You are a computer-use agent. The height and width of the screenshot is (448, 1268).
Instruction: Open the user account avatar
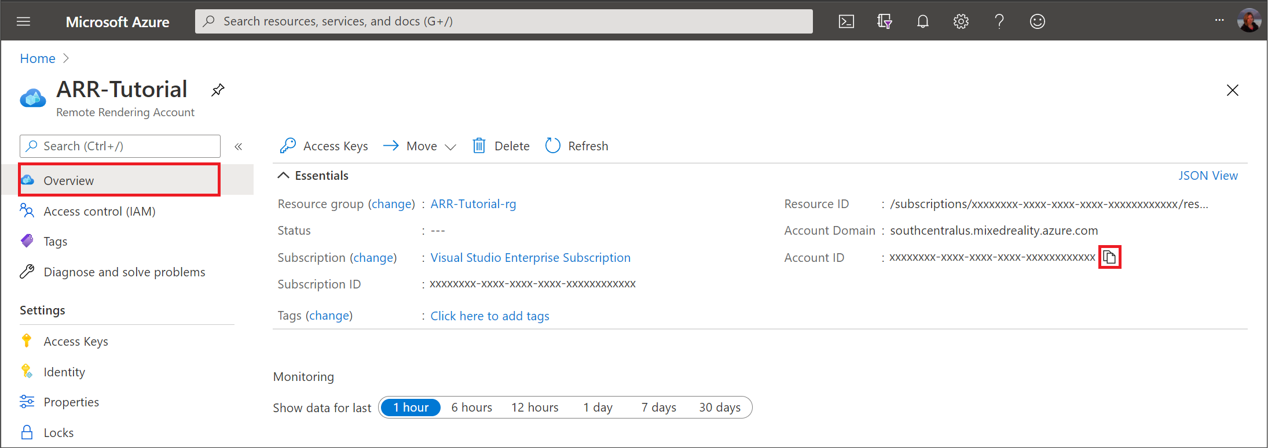1249,21
